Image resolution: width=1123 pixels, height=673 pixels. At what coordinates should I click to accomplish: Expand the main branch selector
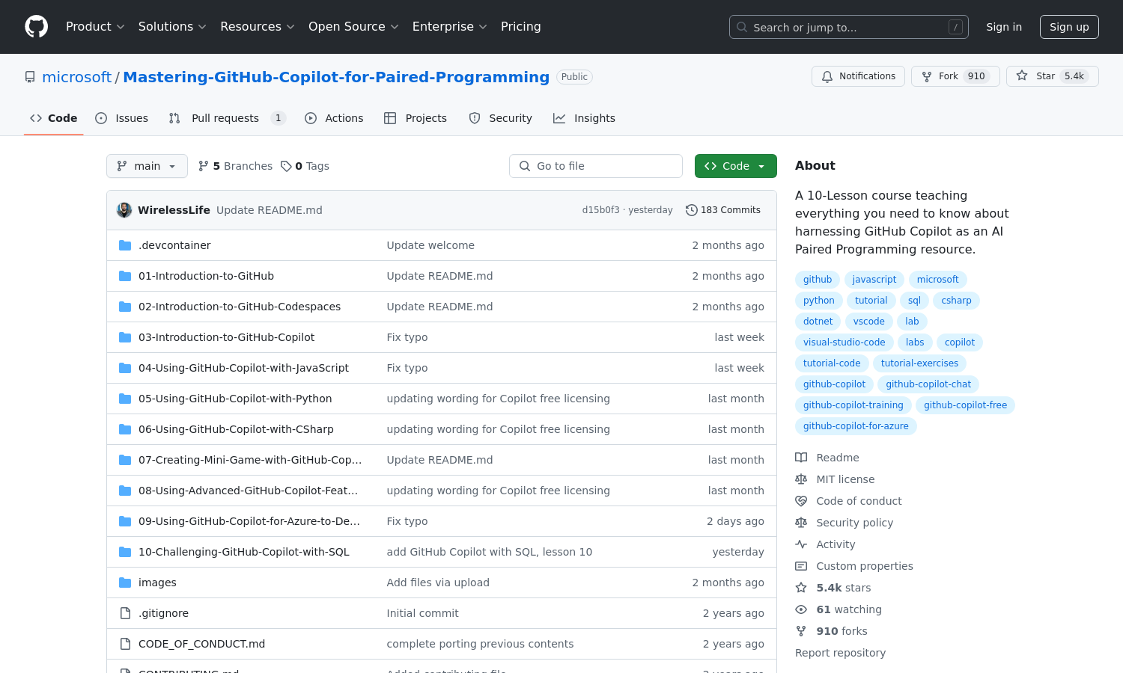pyautogui.click(x=147, y=165)
